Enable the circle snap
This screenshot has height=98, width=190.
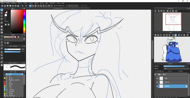click(x=44, y=6)
